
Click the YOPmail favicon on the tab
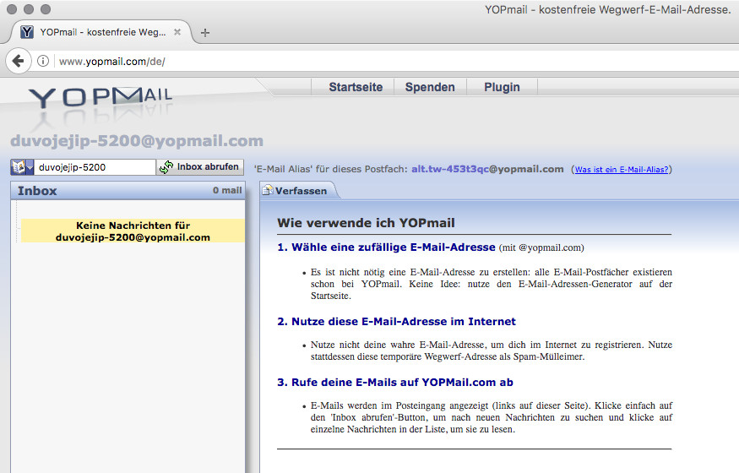(27, 32)
